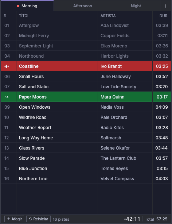Select the track Blue Junction
The image size is (172, 224).
[x=86, y=168]
